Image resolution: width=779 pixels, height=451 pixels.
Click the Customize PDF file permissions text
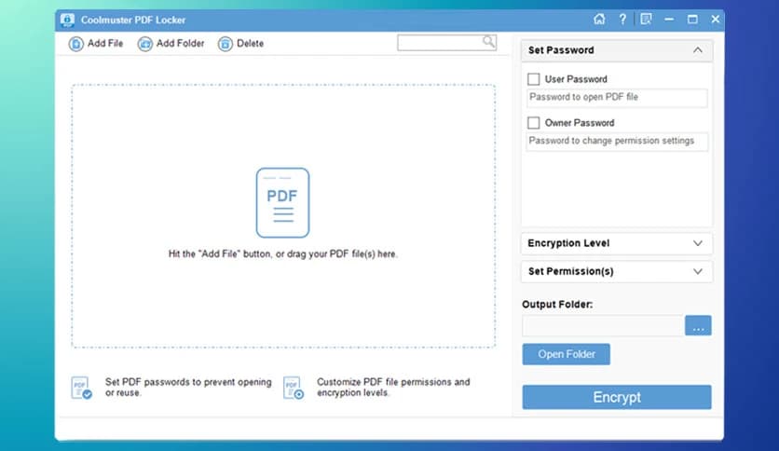(x=393, y=387)
